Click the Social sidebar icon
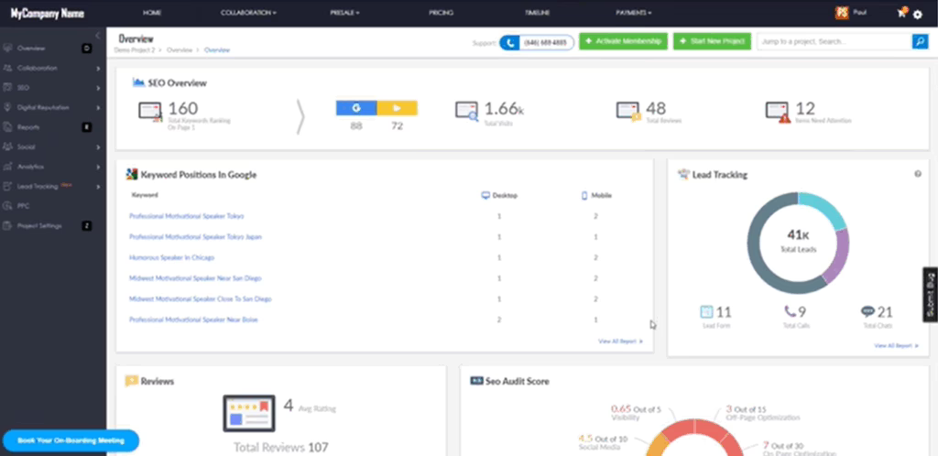938x456 pixels. [7, 147]
